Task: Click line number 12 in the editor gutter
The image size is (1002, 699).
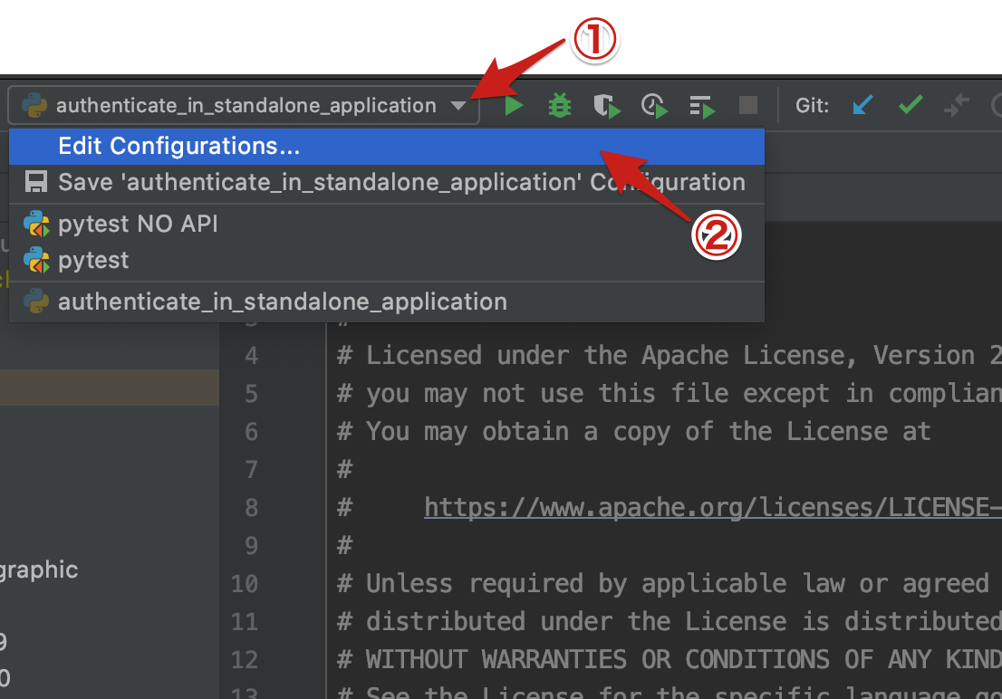Action: click(245, 659)
